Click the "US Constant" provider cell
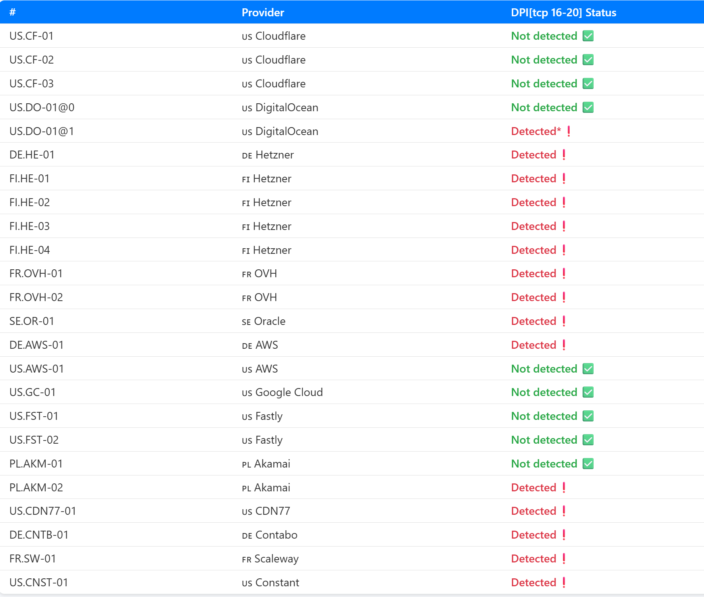The image size is (704, 597). coord(271,582)
